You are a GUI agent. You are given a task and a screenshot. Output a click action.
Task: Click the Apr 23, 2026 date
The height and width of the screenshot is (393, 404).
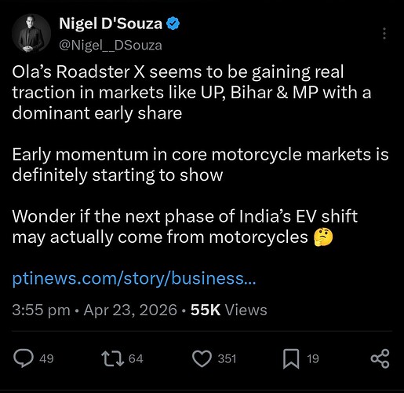tap(130, 310)
